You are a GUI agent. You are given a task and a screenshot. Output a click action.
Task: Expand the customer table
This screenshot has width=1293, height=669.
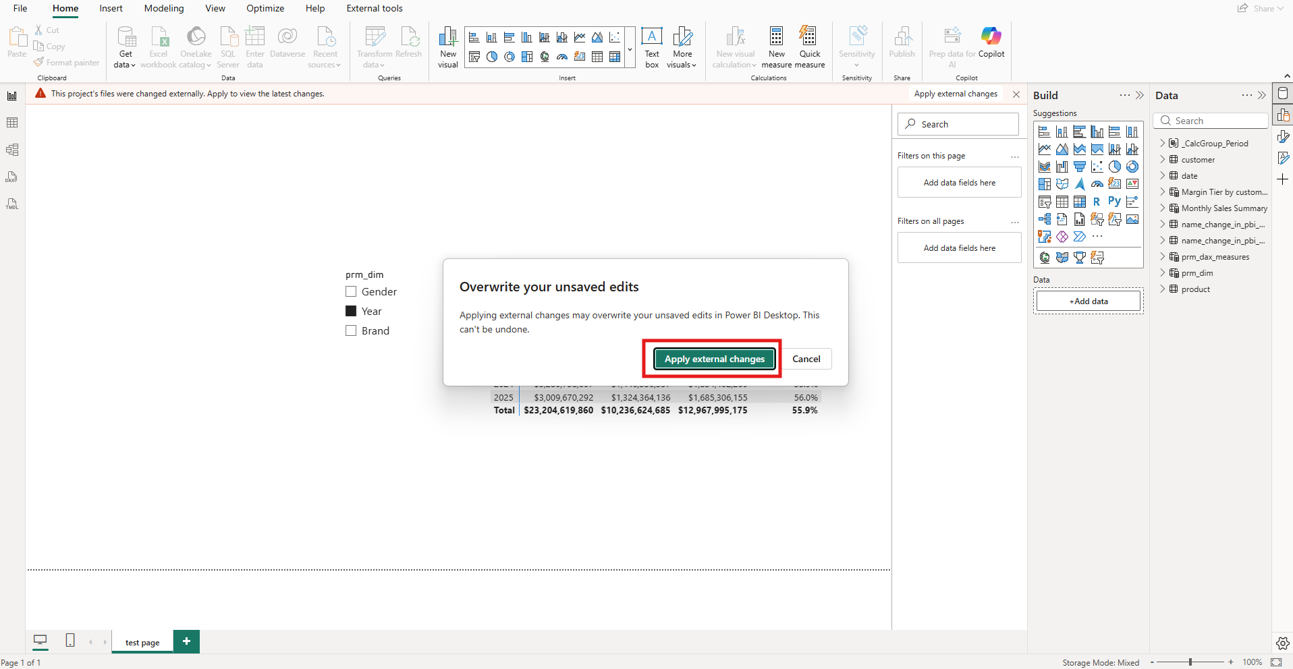tap(1163, 160)
